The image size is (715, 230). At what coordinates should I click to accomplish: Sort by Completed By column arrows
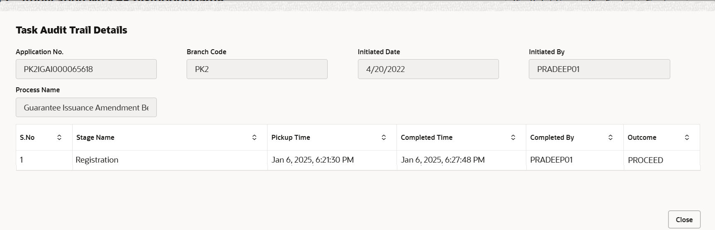tap(610, 137)
